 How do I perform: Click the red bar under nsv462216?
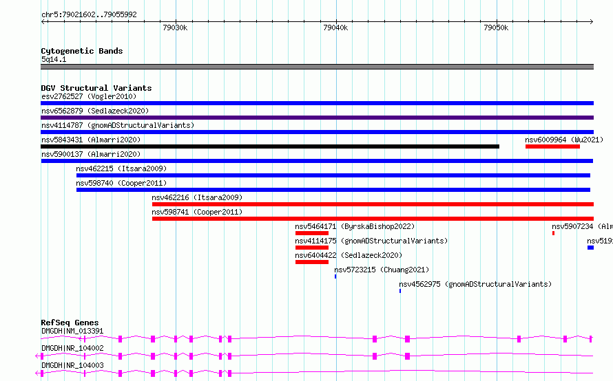click(x=373, y=204)
